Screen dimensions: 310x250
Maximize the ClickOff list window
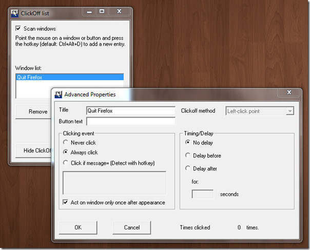(102, 11)
